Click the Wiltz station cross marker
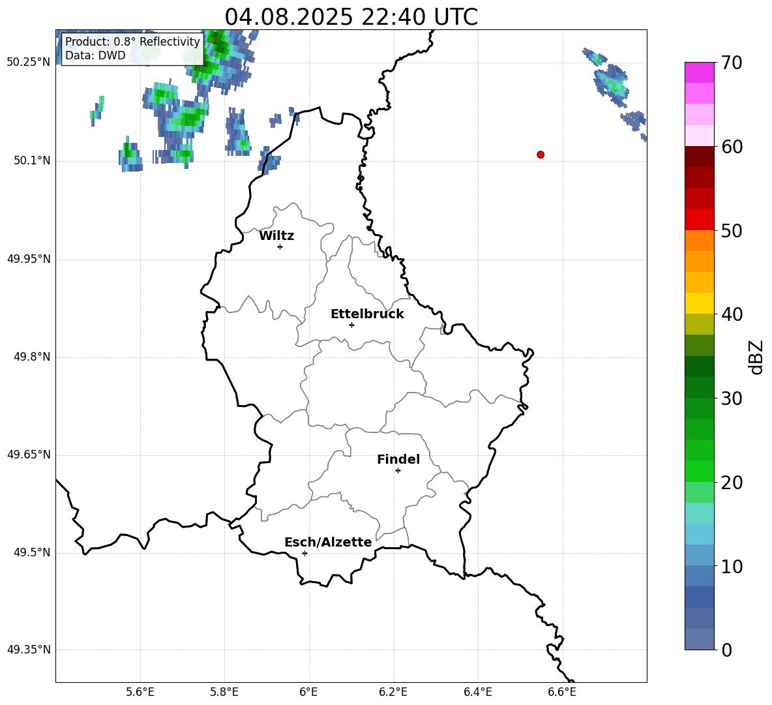772x705 pixels. coord(280,247)
